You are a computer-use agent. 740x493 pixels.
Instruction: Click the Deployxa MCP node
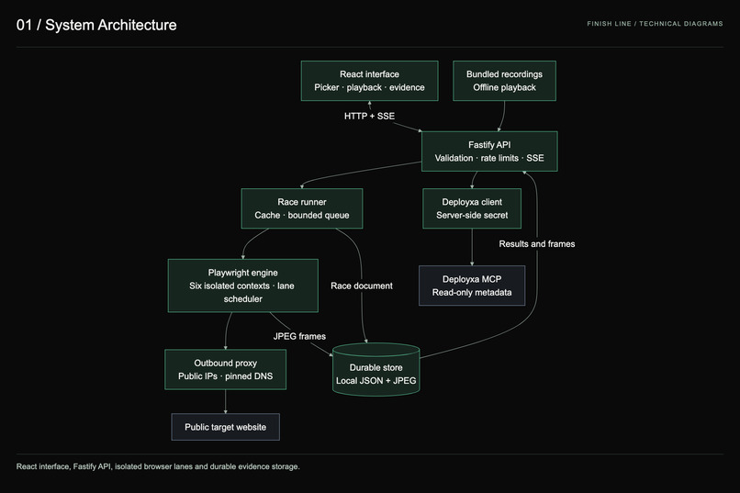(x=472, y=286)
